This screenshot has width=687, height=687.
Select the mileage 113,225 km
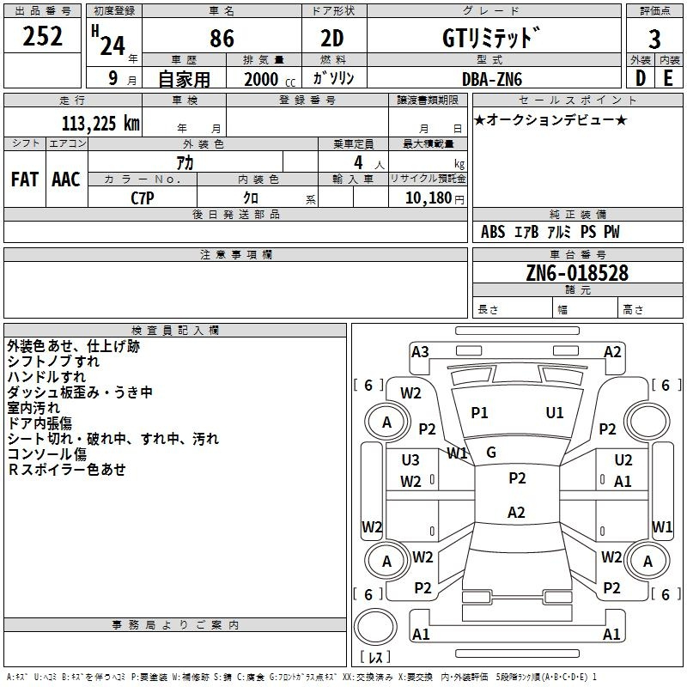pos(100,124)
